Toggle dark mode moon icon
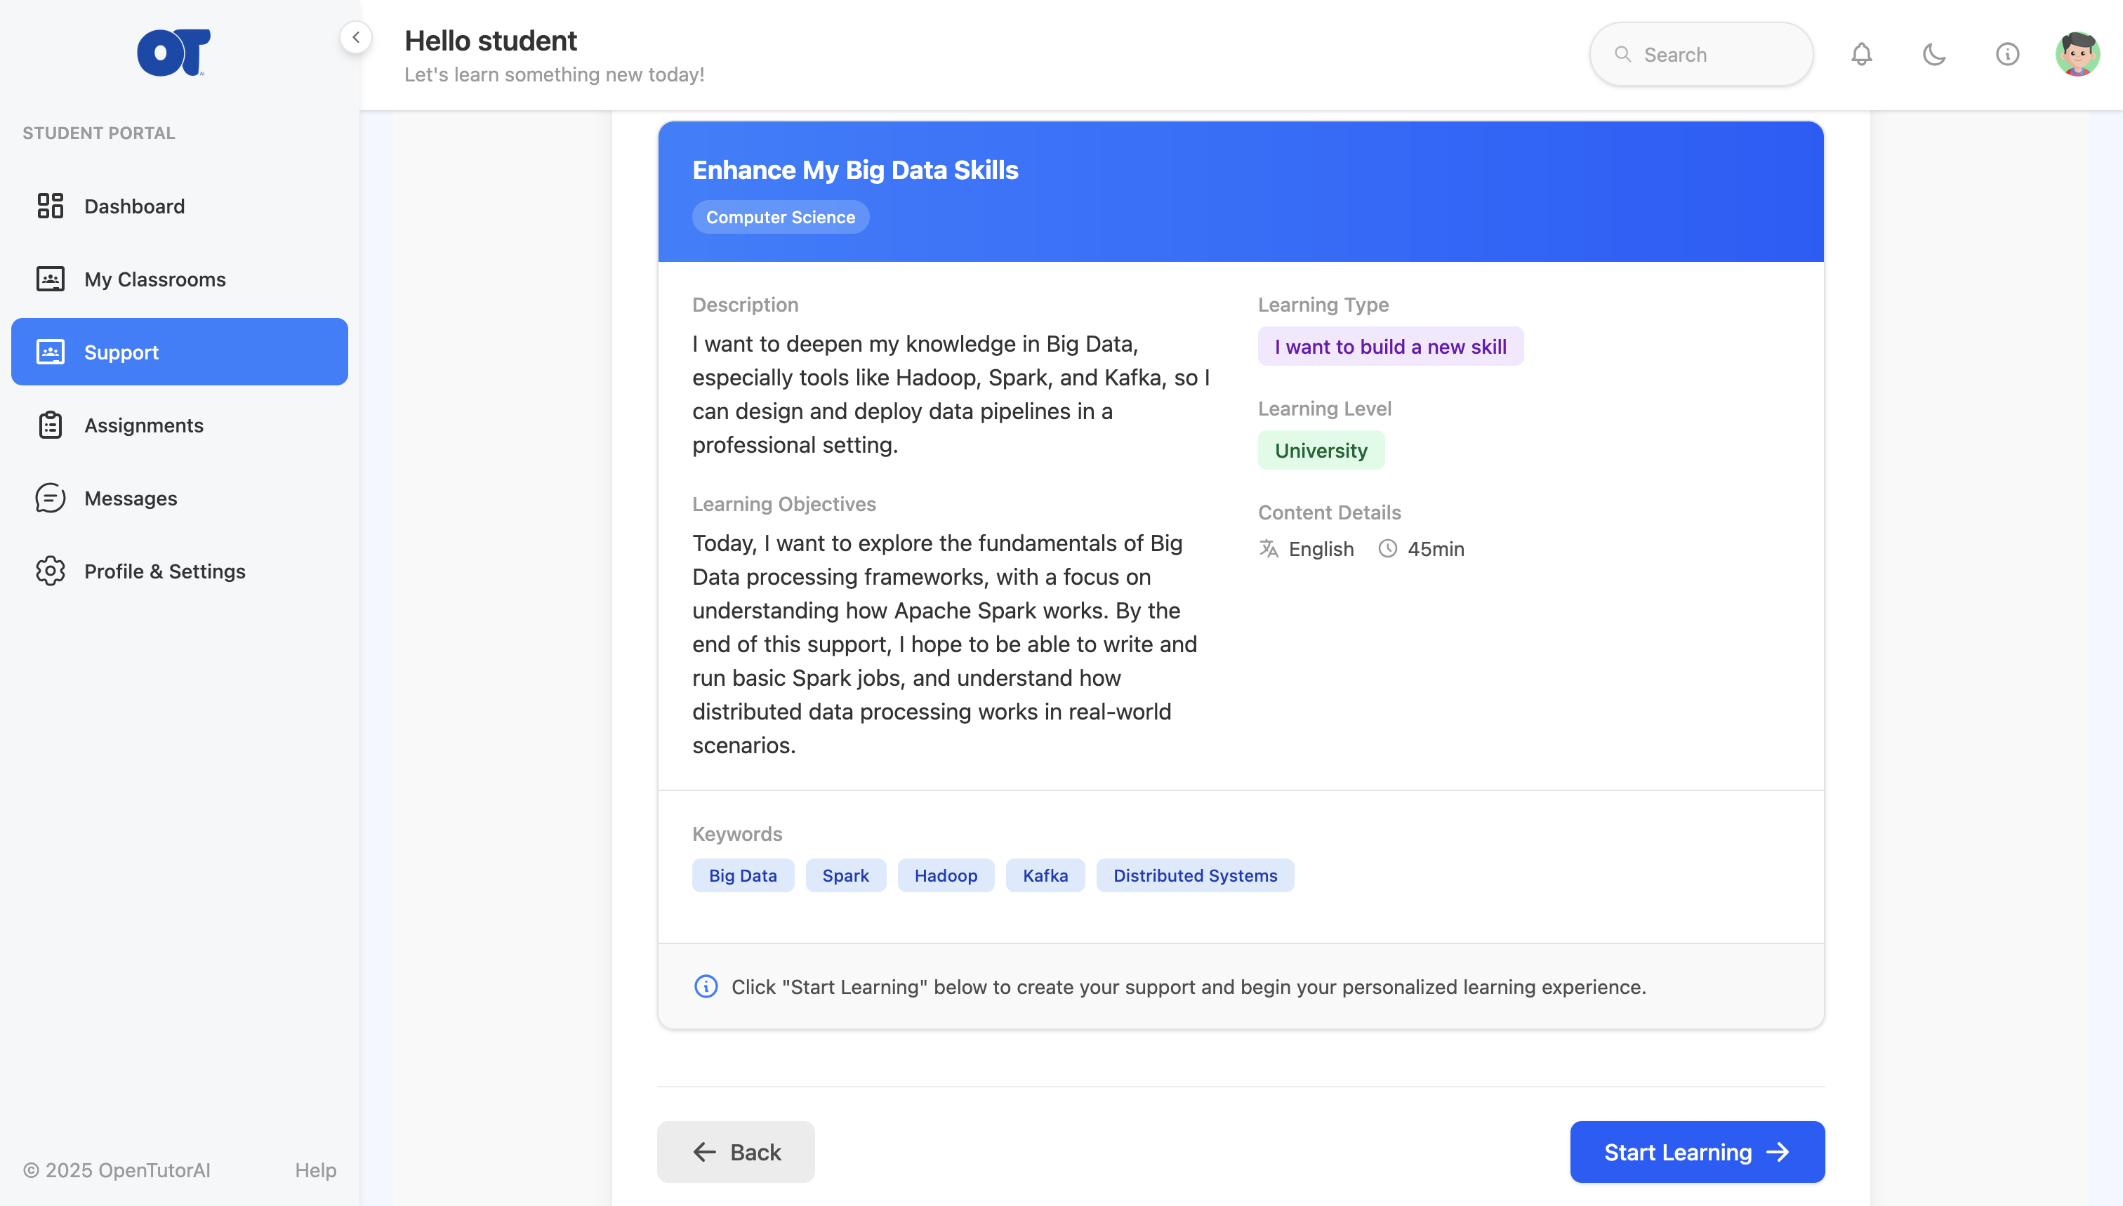 point(1934,55)
